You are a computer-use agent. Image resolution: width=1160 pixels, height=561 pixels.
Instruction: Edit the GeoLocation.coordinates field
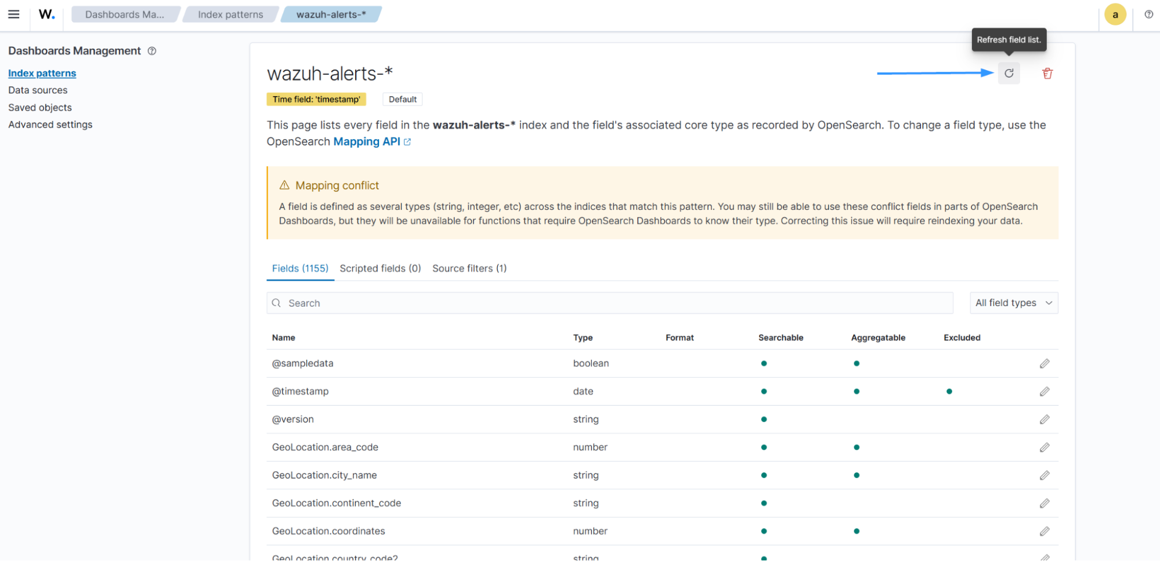1044,531
